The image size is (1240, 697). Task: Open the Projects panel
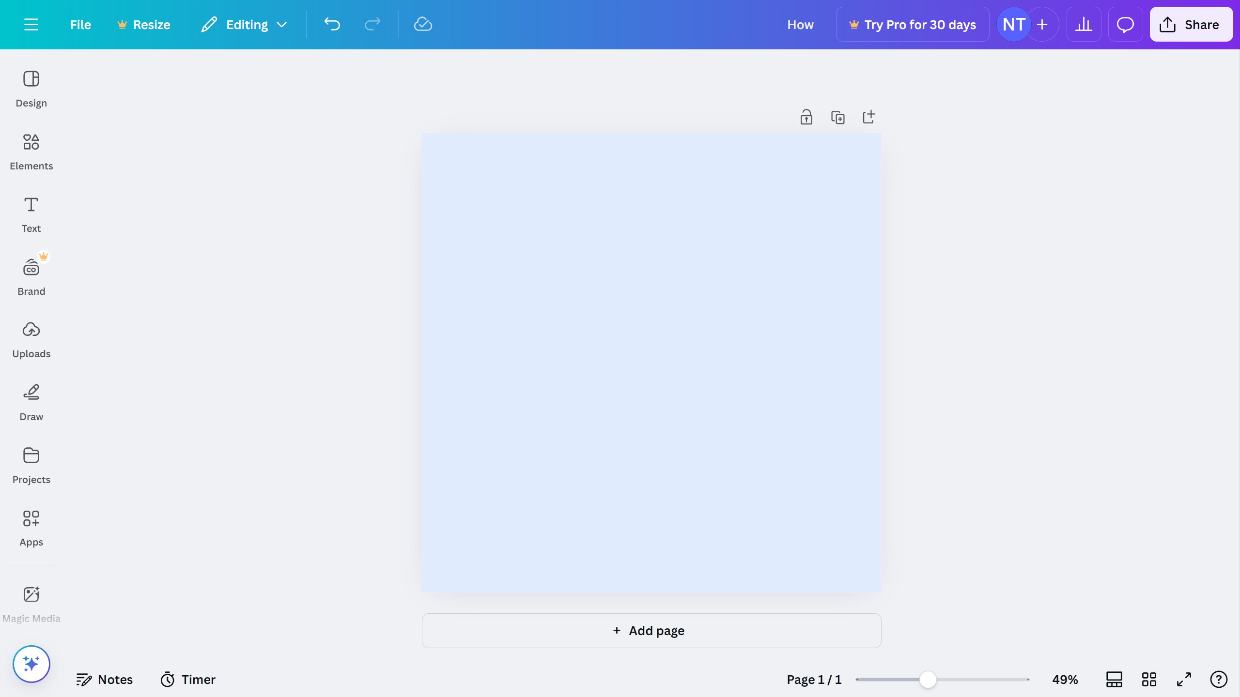tap(31, 465)
